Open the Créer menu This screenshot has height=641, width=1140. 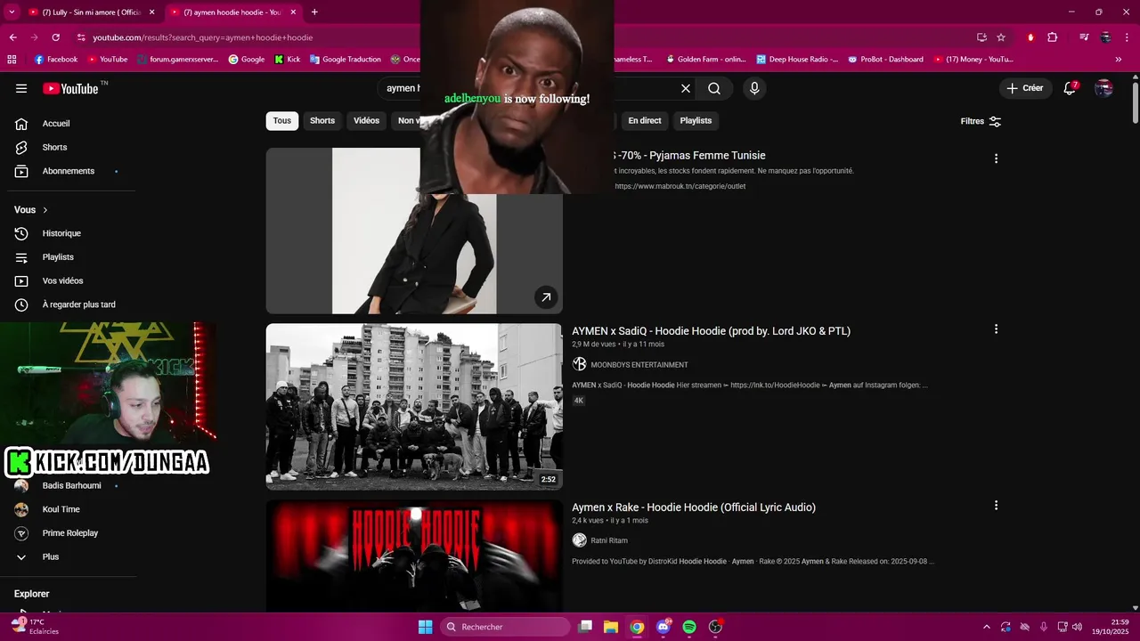[x=1024, y=88]
